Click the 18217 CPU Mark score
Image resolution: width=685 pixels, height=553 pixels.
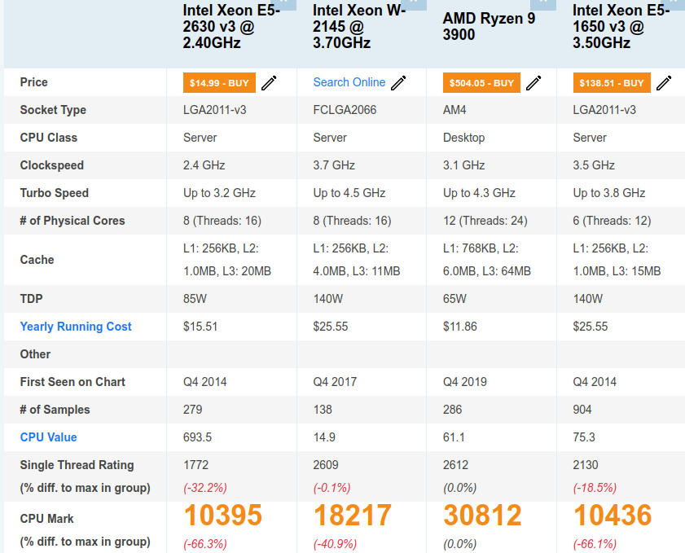click(353, 516)
